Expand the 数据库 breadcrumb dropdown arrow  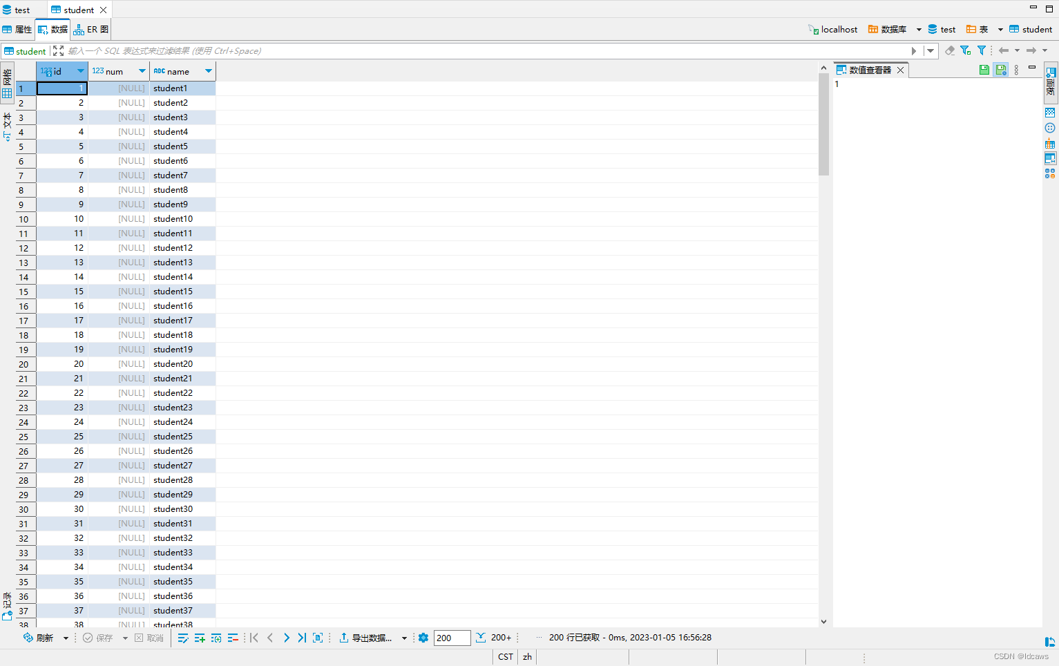click(x=919, y=30)
